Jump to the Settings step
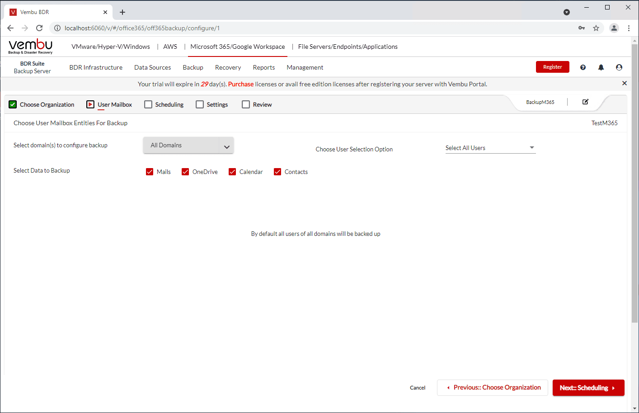Image resolution: width=639 pixels, height=413 pixels. click(212, 104)
